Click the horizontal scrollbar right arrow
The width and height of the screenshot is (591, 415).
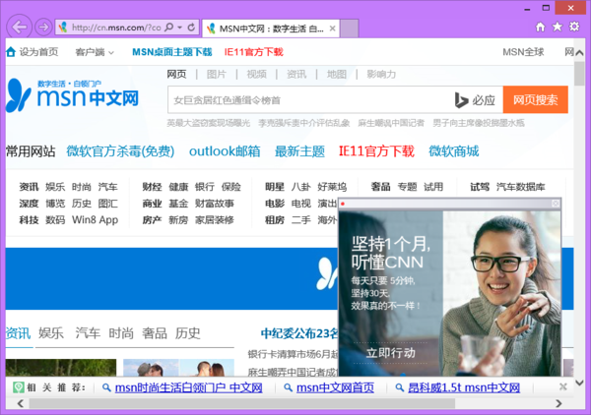558,403
